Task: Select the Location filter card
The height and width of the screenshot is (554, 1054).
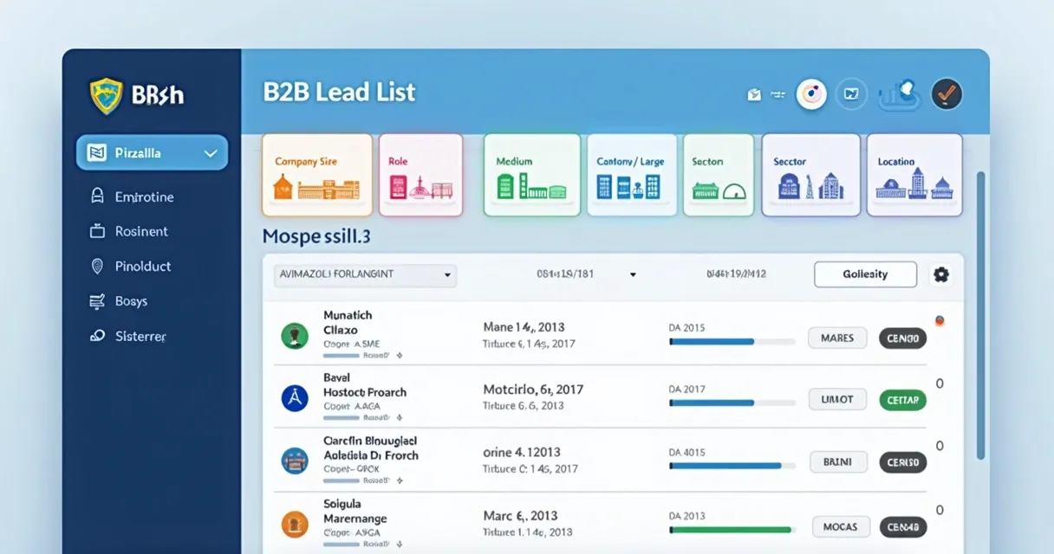Action: coord(914,175)
